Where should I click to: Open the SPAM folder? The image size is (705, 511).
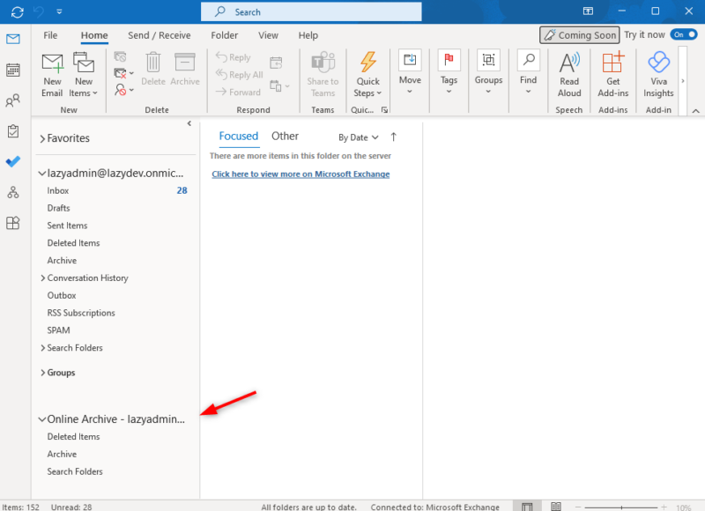point(58,330)
